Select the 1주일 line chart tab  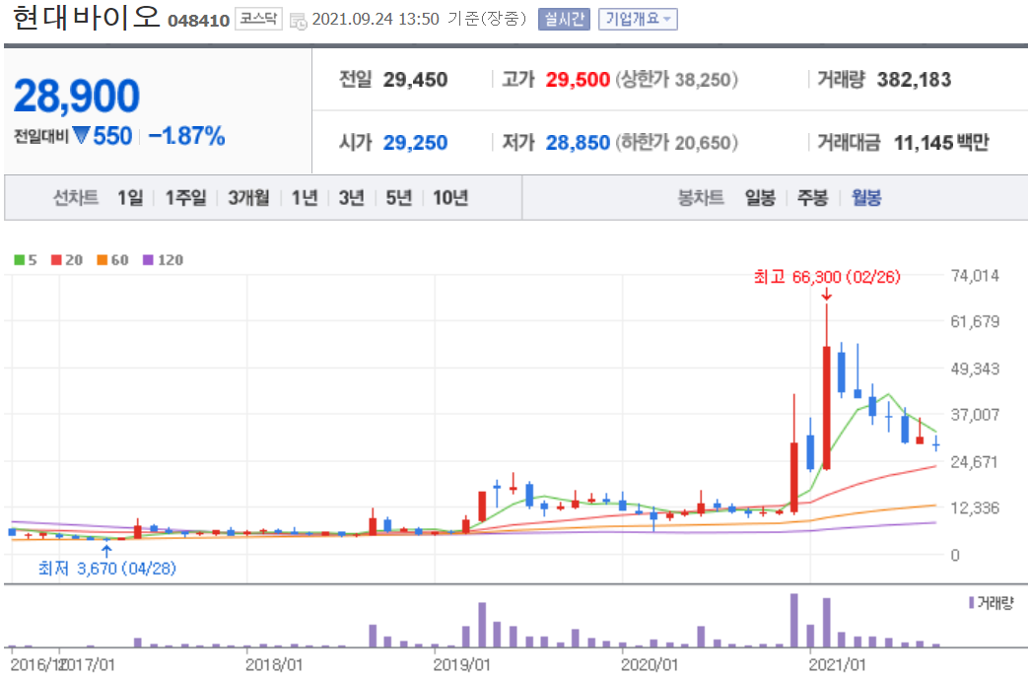click(185, 197)
